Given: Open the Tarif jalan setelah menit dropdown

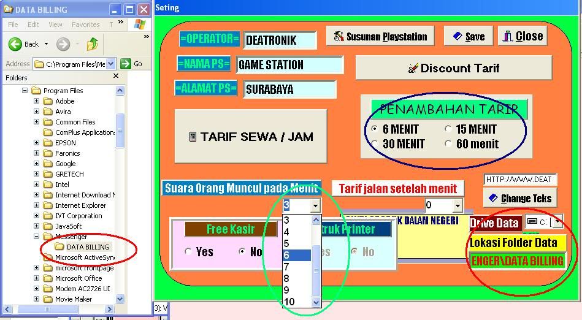Looking at the screenshot, I should (x=457, y=206).
